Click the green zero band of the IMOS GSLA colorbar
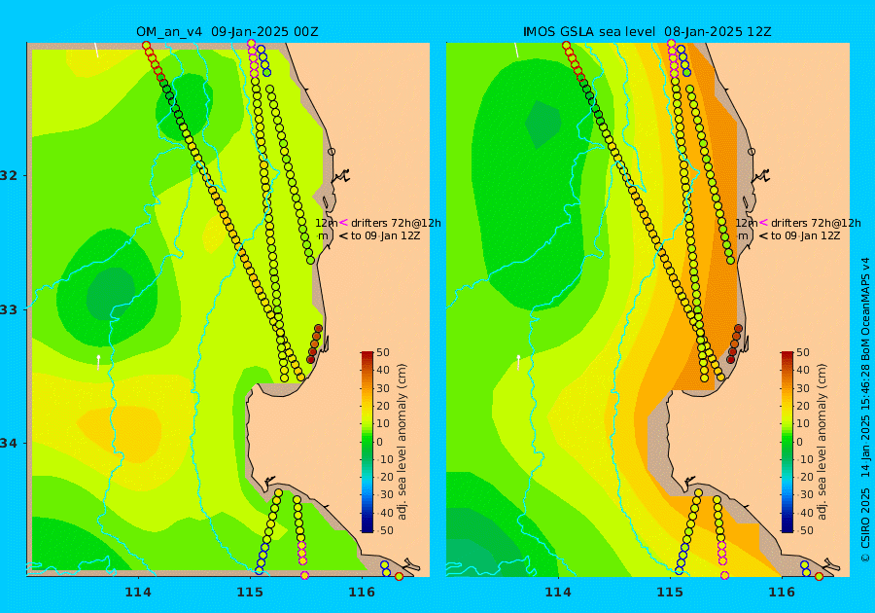This screenshot has width=875, height=613. pyautogui.click(x=787, y=442)
